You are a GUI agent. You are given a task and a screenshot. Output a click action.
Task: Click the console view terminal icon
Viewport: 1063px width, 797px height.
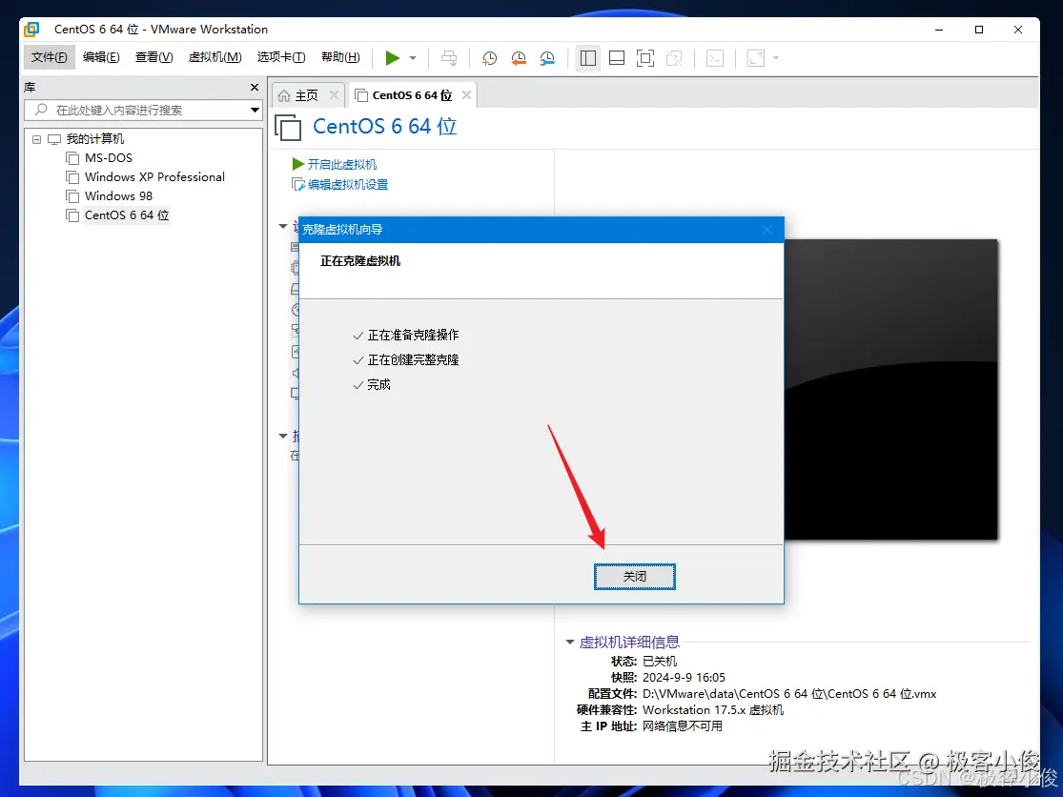click(x=714, y=58)
